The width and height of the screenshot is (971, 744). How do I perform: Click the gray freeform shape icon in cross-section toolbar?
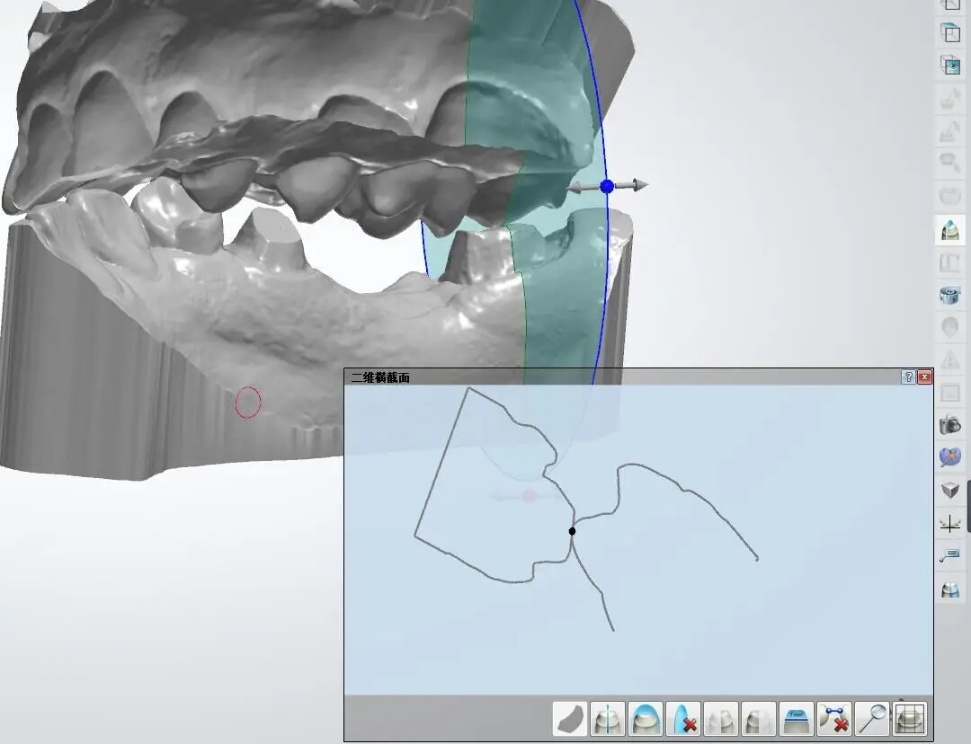click(x=570, y=719)
